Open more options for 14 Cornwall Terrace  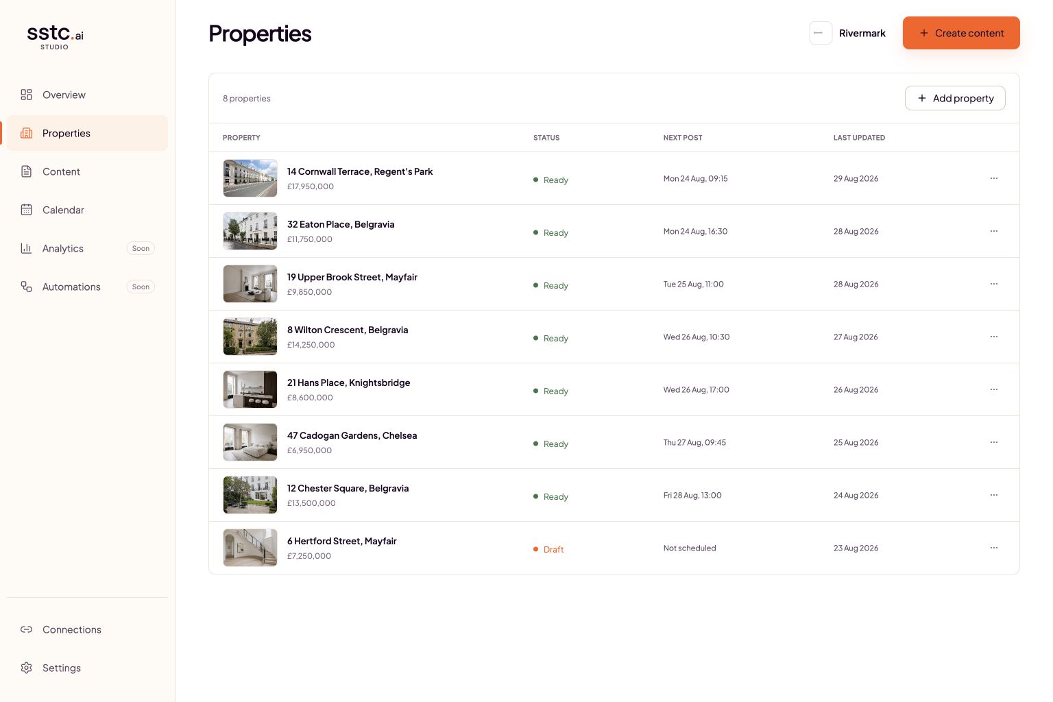click(994, 178)
